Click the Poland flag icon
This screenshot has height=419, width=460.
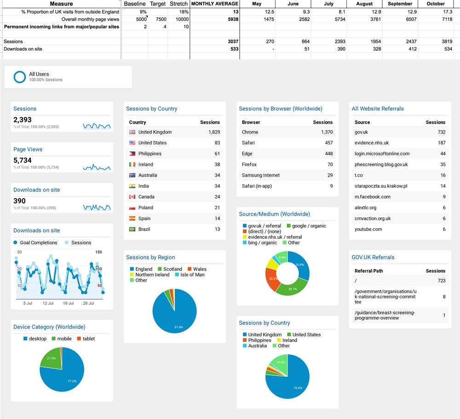tap(132, 208)
